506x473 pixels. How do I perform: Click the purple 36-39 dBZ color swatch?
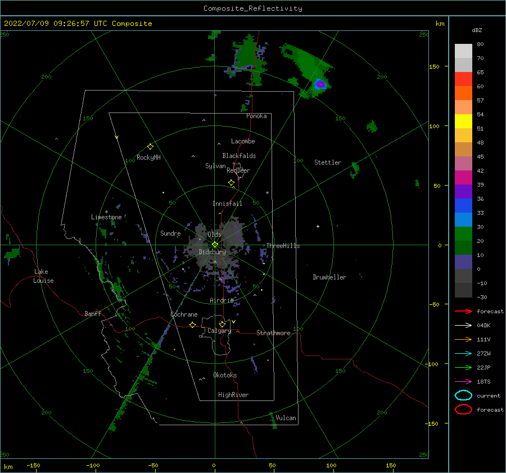point(463,191)
